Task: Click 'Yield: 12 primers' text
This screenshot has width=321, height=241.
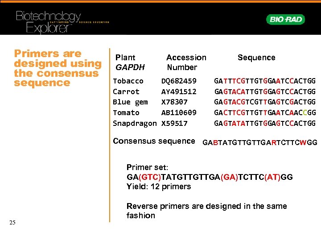Action: [159, 187]
